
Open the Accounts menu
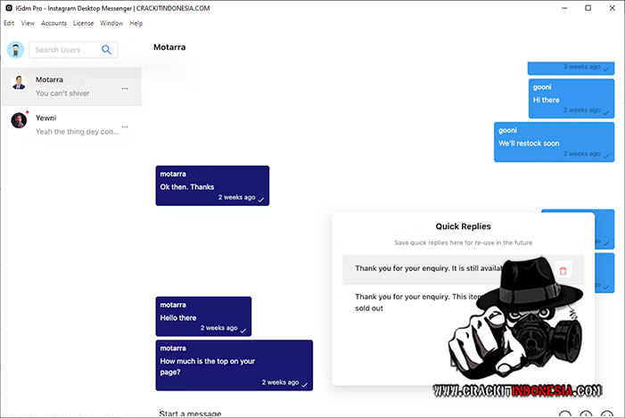[x=53, y=23]
